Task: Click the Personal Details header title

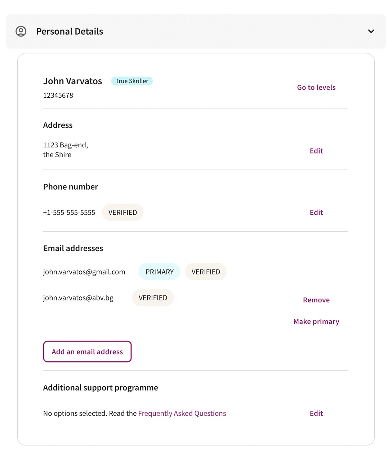Action: [x=70, y=32]
